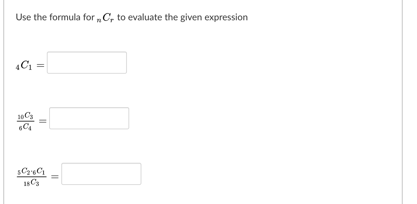Place cursor in the third empty answer field
This screenshot has width=417, height=204.
tap(101, 174)
